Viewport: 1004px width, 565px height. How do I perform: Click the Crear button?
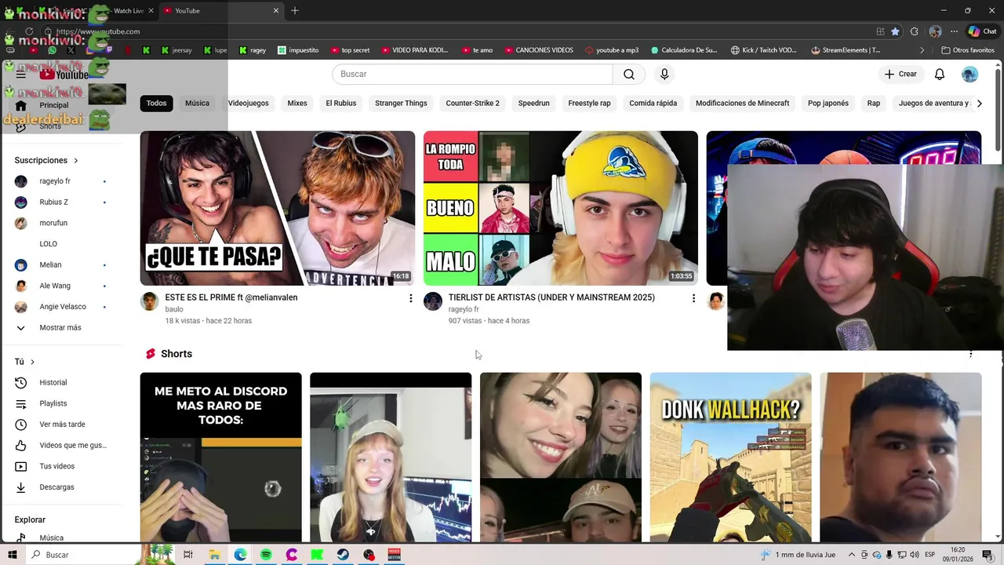click(x=900, y=74)
